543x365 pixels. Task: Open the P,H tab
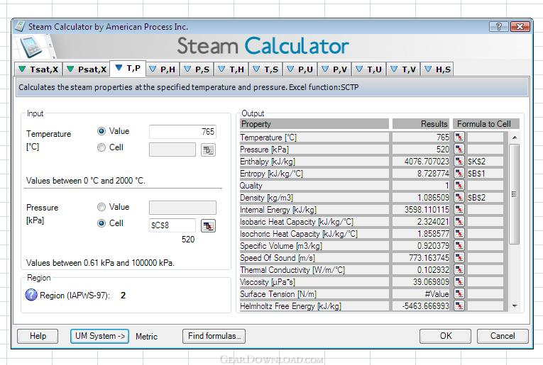tap(163, 69)
